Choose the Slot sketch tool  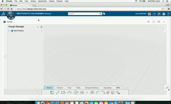[x=82, y=93]
